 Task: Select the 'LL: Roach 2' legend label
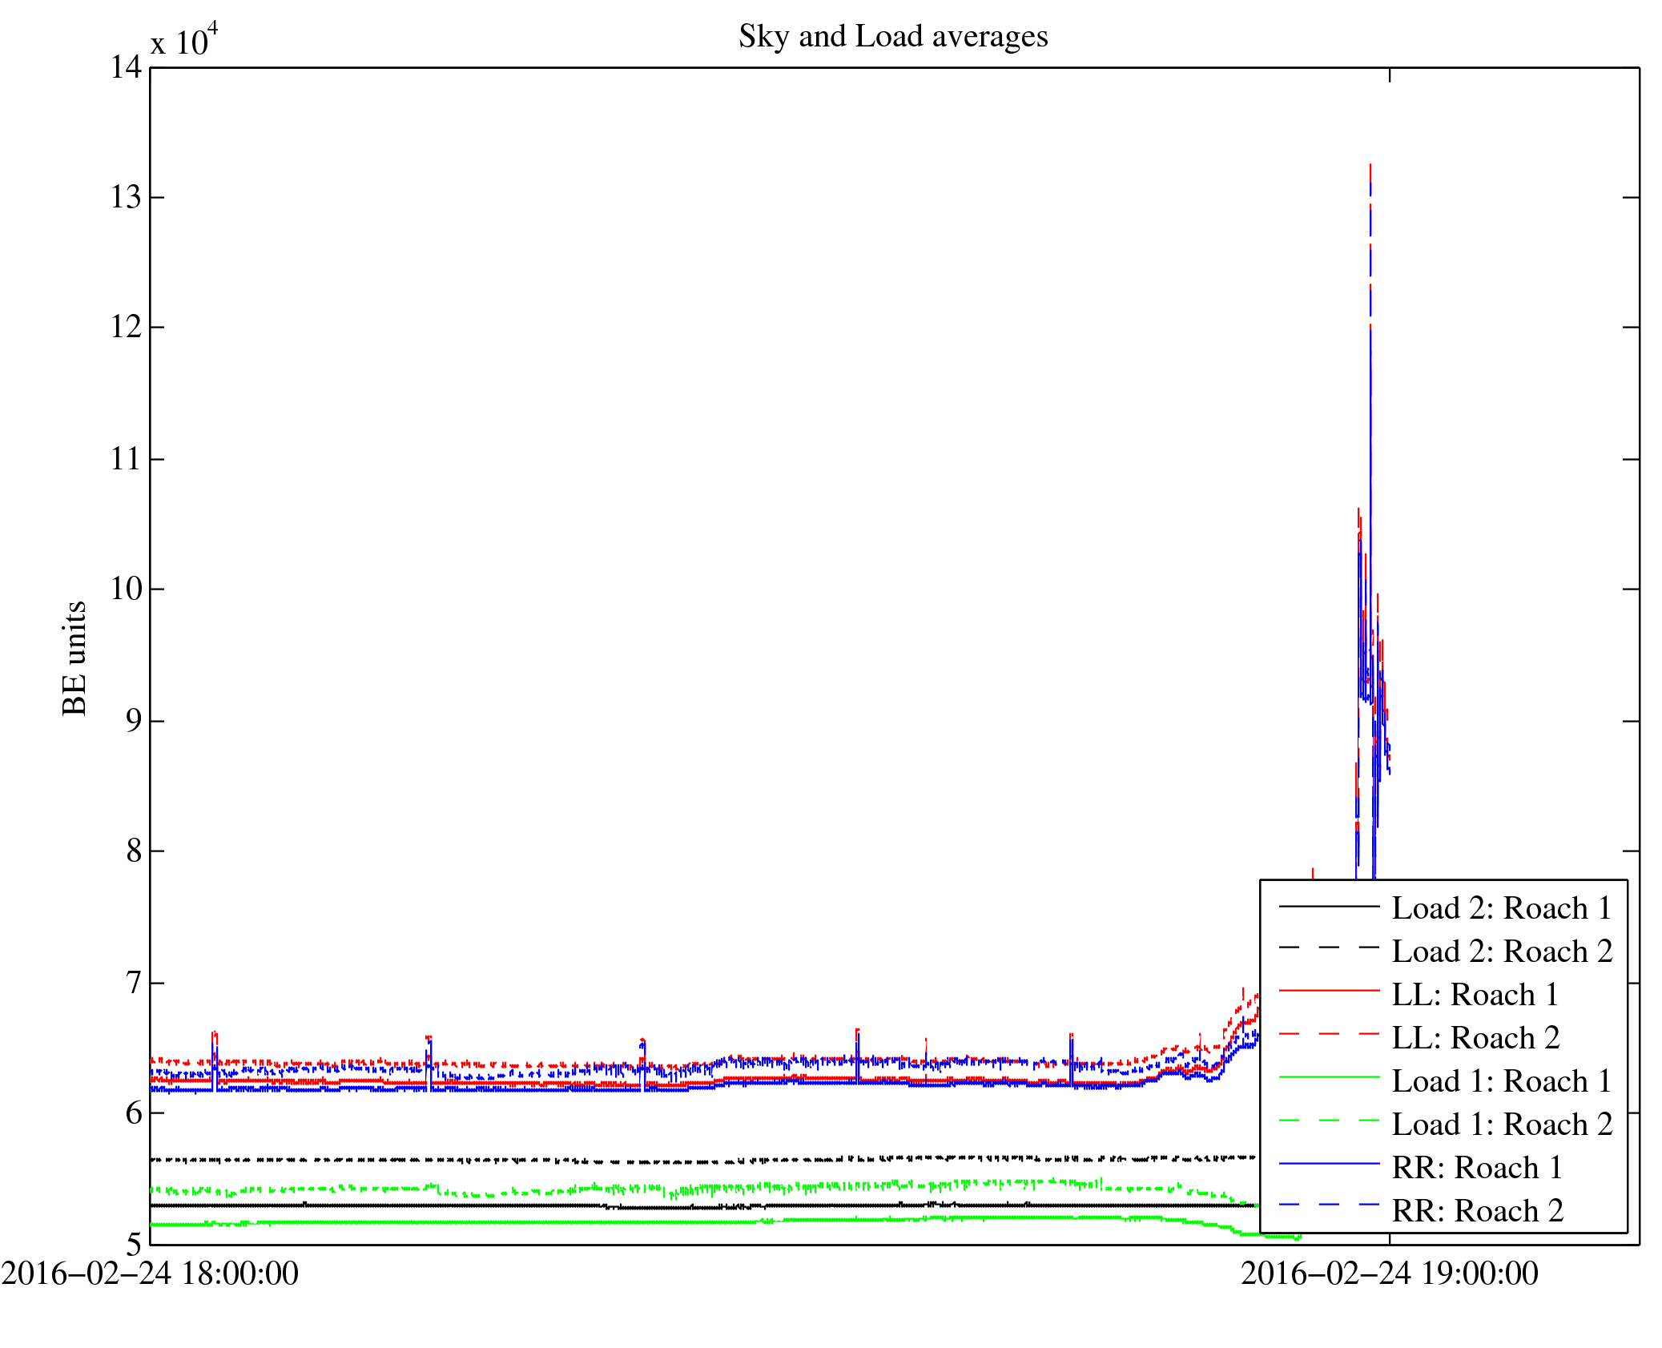click(1475, 1038)
